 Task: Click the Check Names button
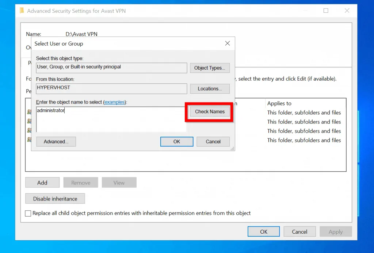(x=209, y=112)
